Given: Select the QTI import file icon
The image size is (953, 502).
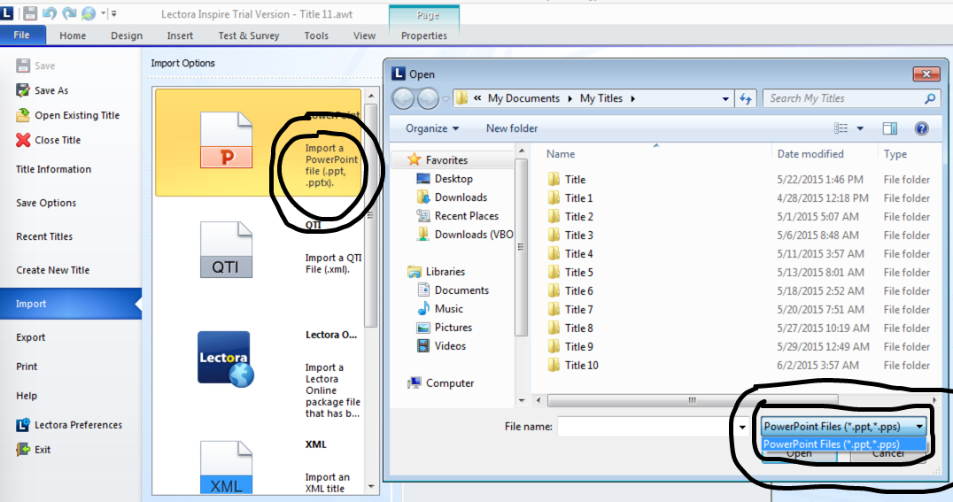Looking at the screenshot, I should [226, 249].
